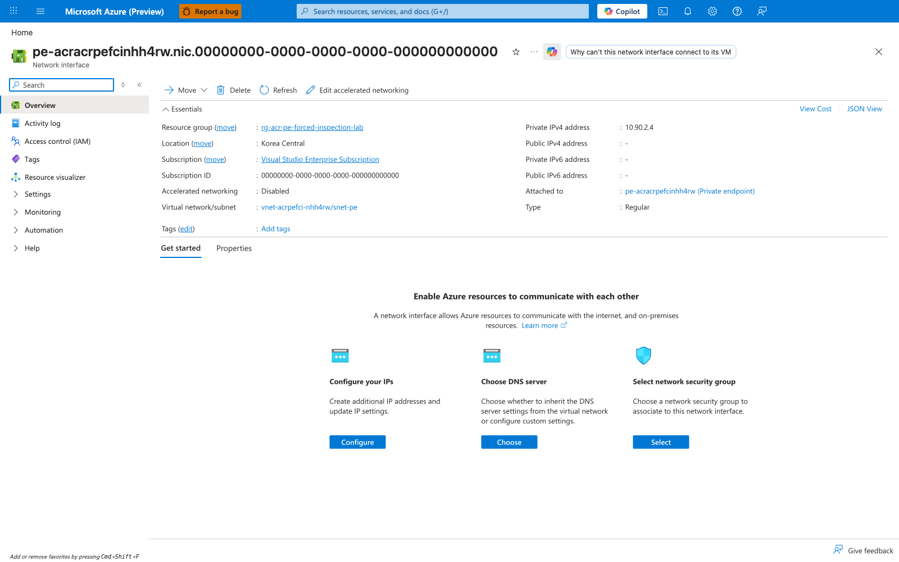Image resolution: width=899 pixels, height=562 pixels.
Task: Open portal settings gear
Action: click(712, 11)
